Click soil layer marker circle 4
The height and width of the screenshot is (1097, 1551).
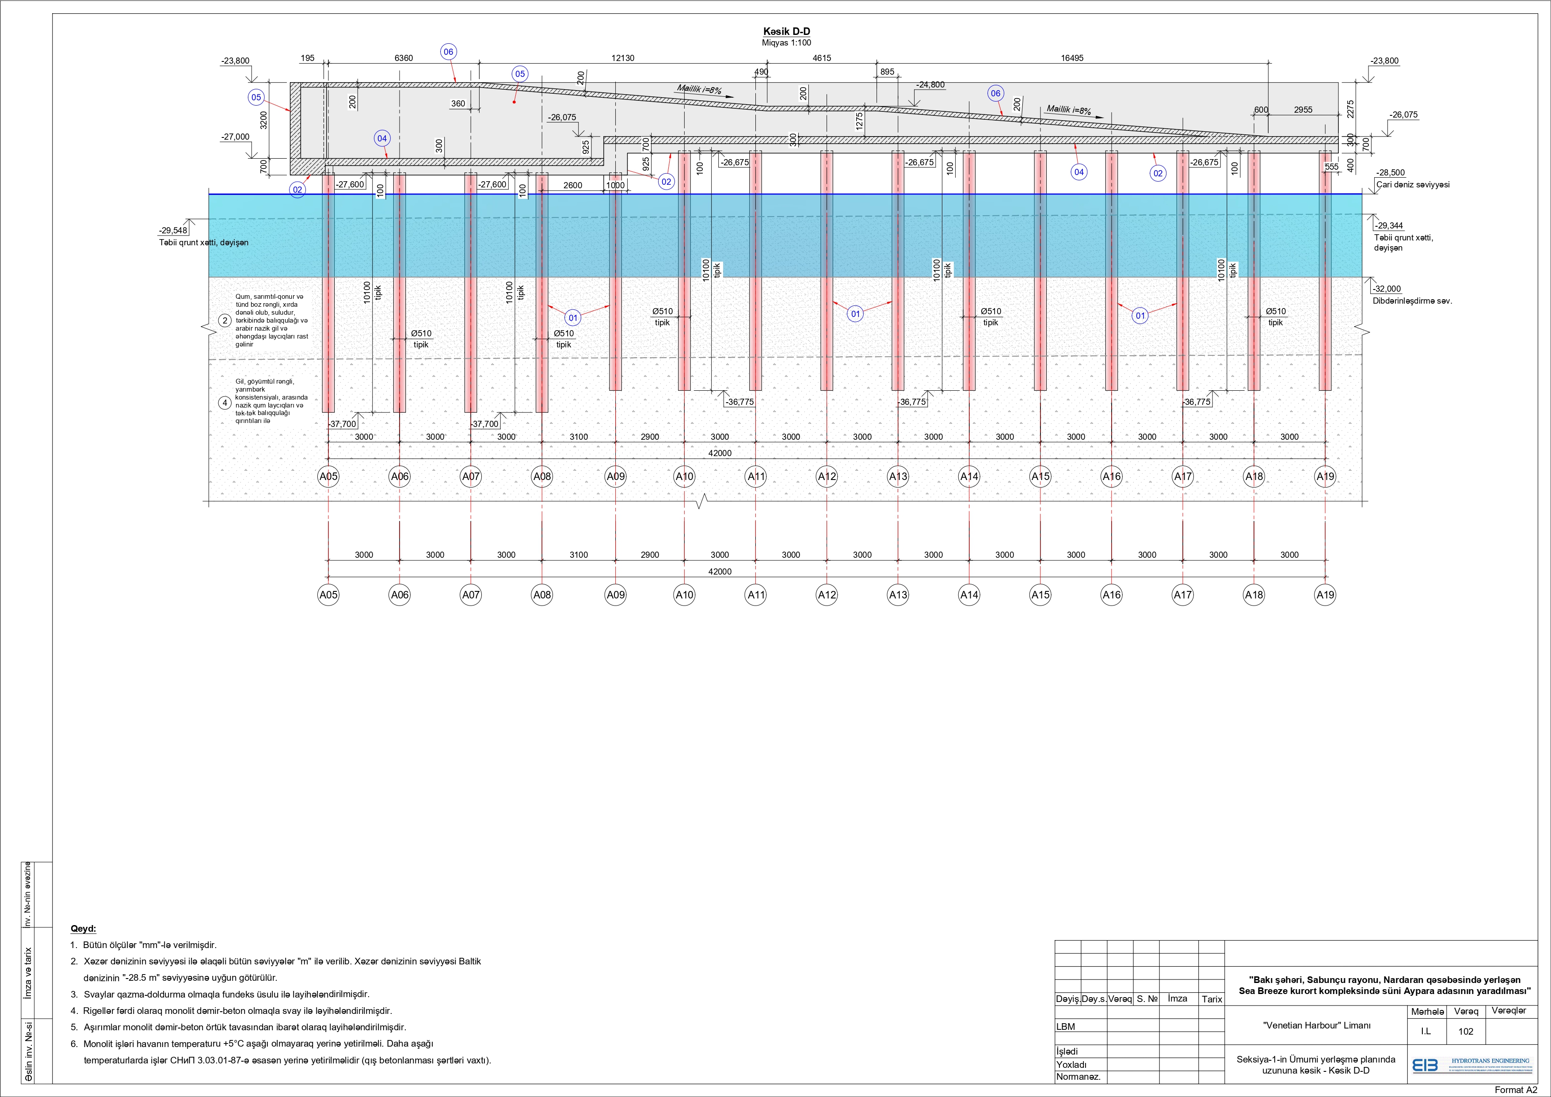pyautogui.click(x=225, y=403)
